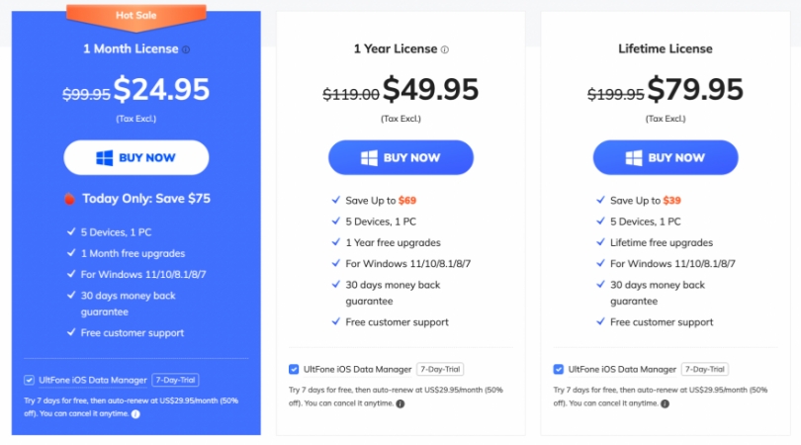
Task: Uncheck iOS Data Manager in 1 Month plan
Action: [x=30, y=380]
